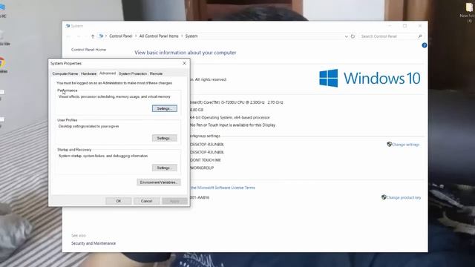Open Performance Settings button
The image size is (475, 267).
point(165,108)
